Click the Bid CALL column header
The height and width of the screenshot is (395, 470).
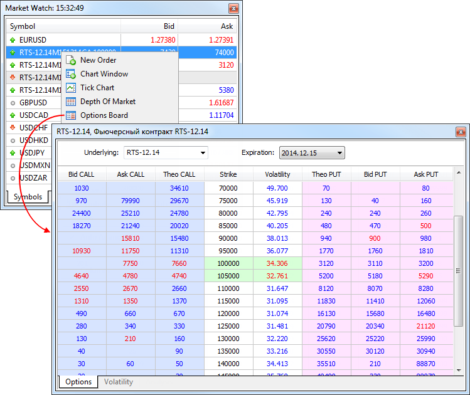click(x=81, y=174)
